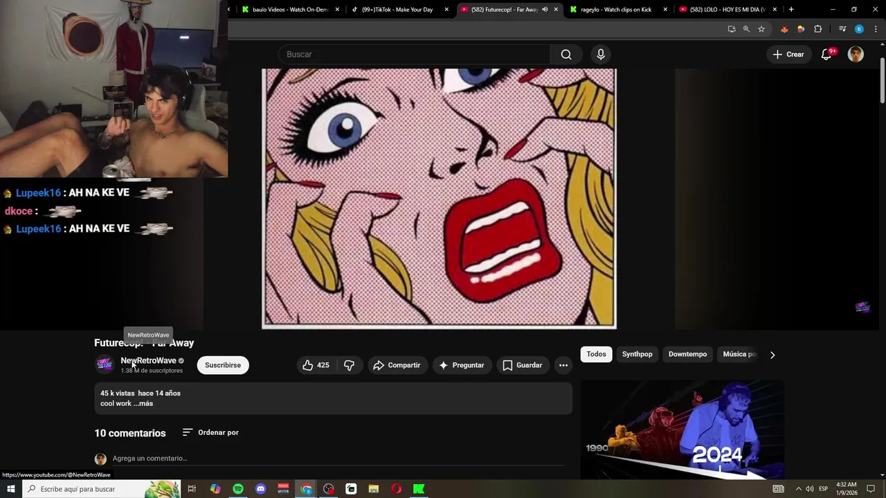Click the Preguntar button
The height and width of the screenshot is (498, 886).
tap(462, 365)
